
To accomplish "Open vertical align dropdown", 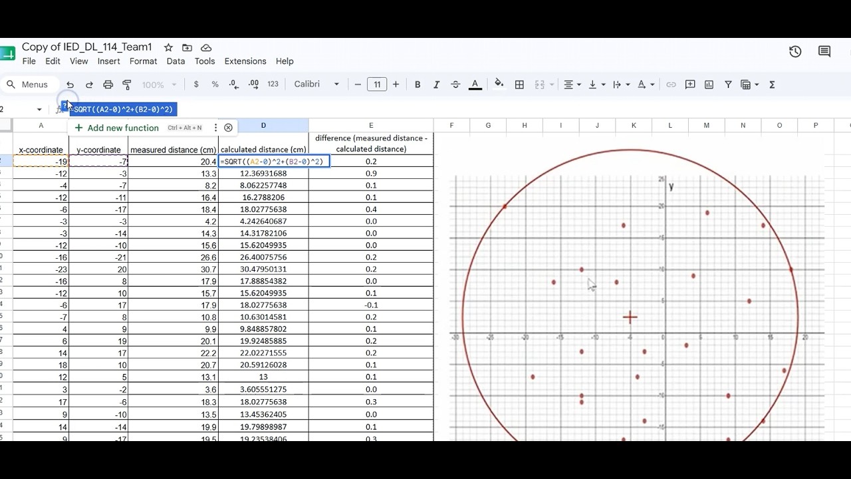I will click(x=597, y=84).
